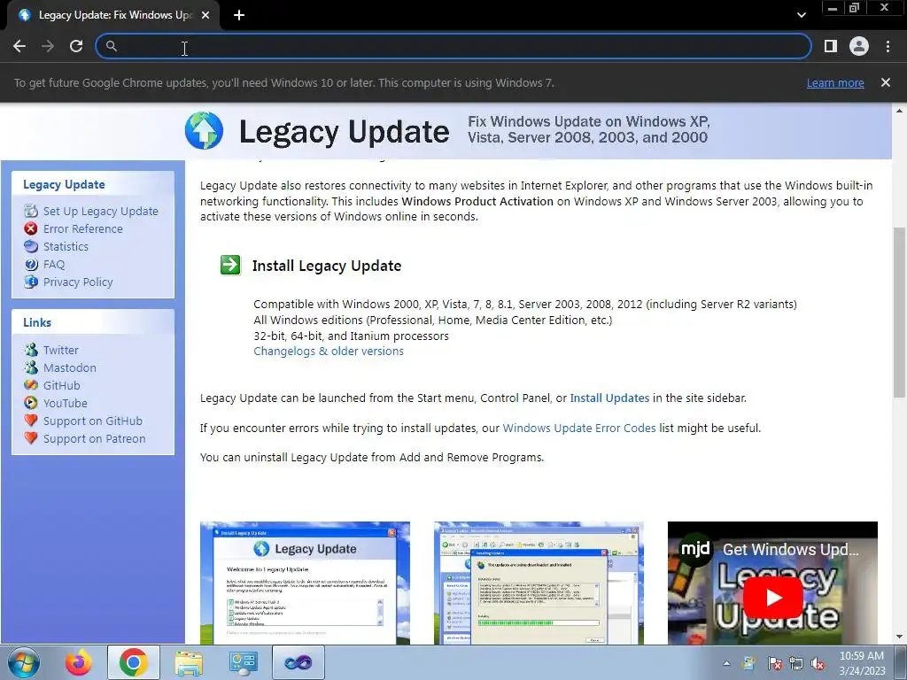
Task: Open Chrome's three-dot menu
Action: click(888, 46)
